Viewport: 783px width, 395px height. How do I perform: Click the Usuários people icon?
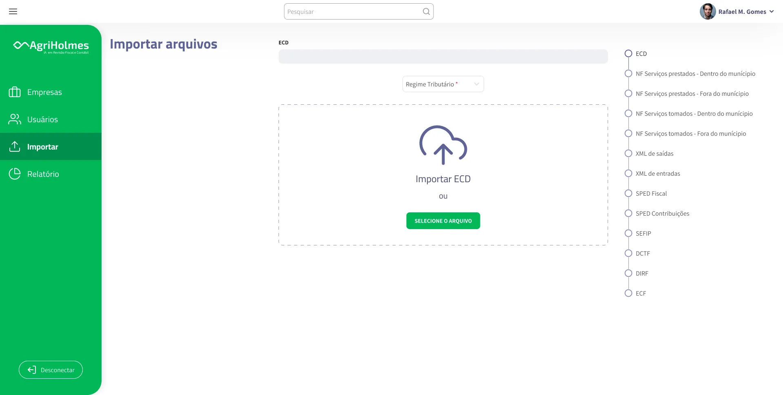tap(15, 119)
